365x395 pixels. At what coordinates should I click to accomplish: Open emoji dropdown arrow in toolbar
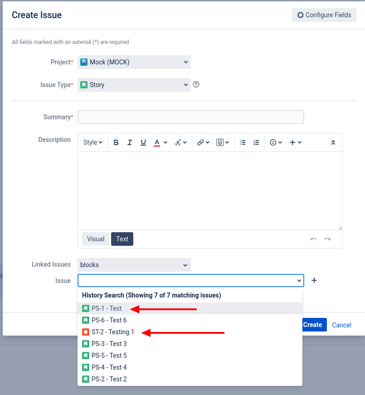tap(280, 142)
